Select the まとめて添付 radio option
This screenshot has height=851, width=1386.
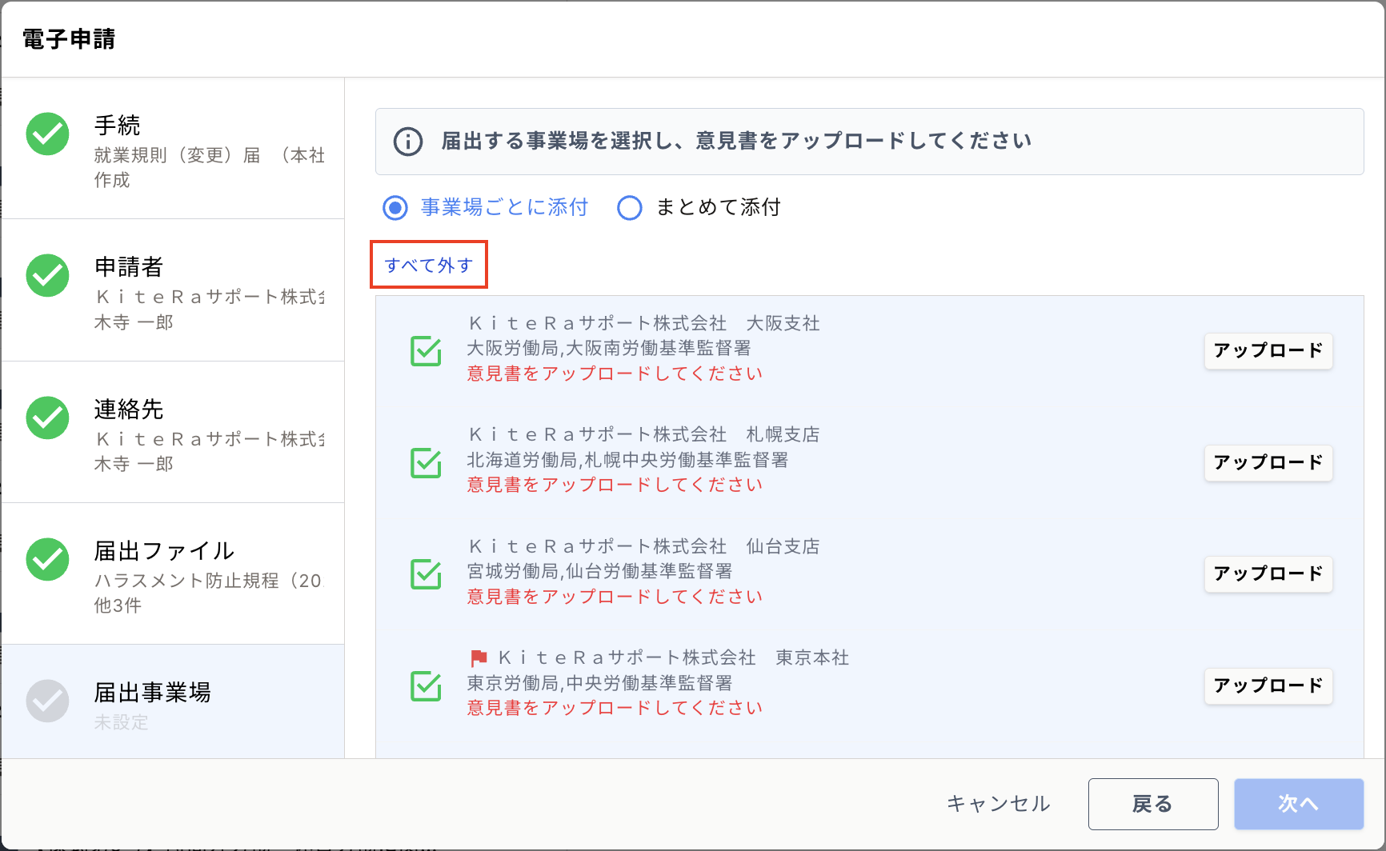click(630, 208)
